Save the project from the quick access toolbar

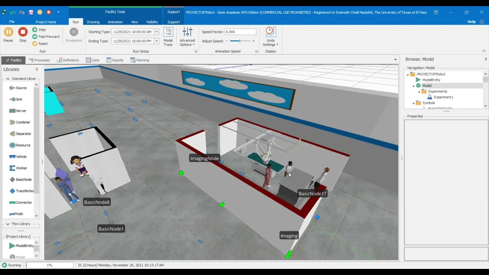31,12
